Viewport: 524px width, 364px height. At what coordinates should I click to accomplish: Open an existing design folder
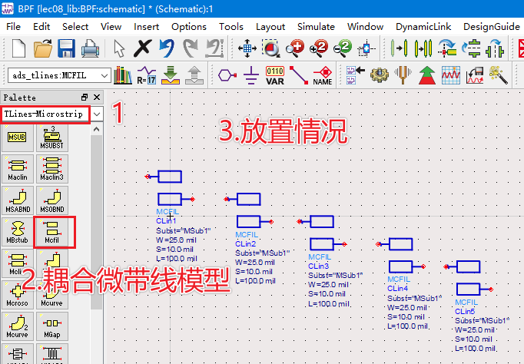pyautogui.click(x=43, y=48)
